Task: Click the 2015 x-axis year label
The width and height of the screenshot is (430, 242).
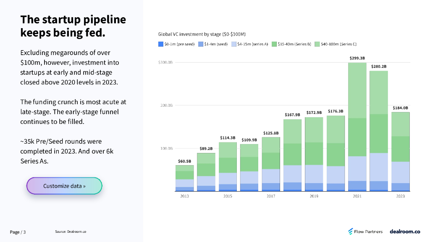Action: pos(228,196)
